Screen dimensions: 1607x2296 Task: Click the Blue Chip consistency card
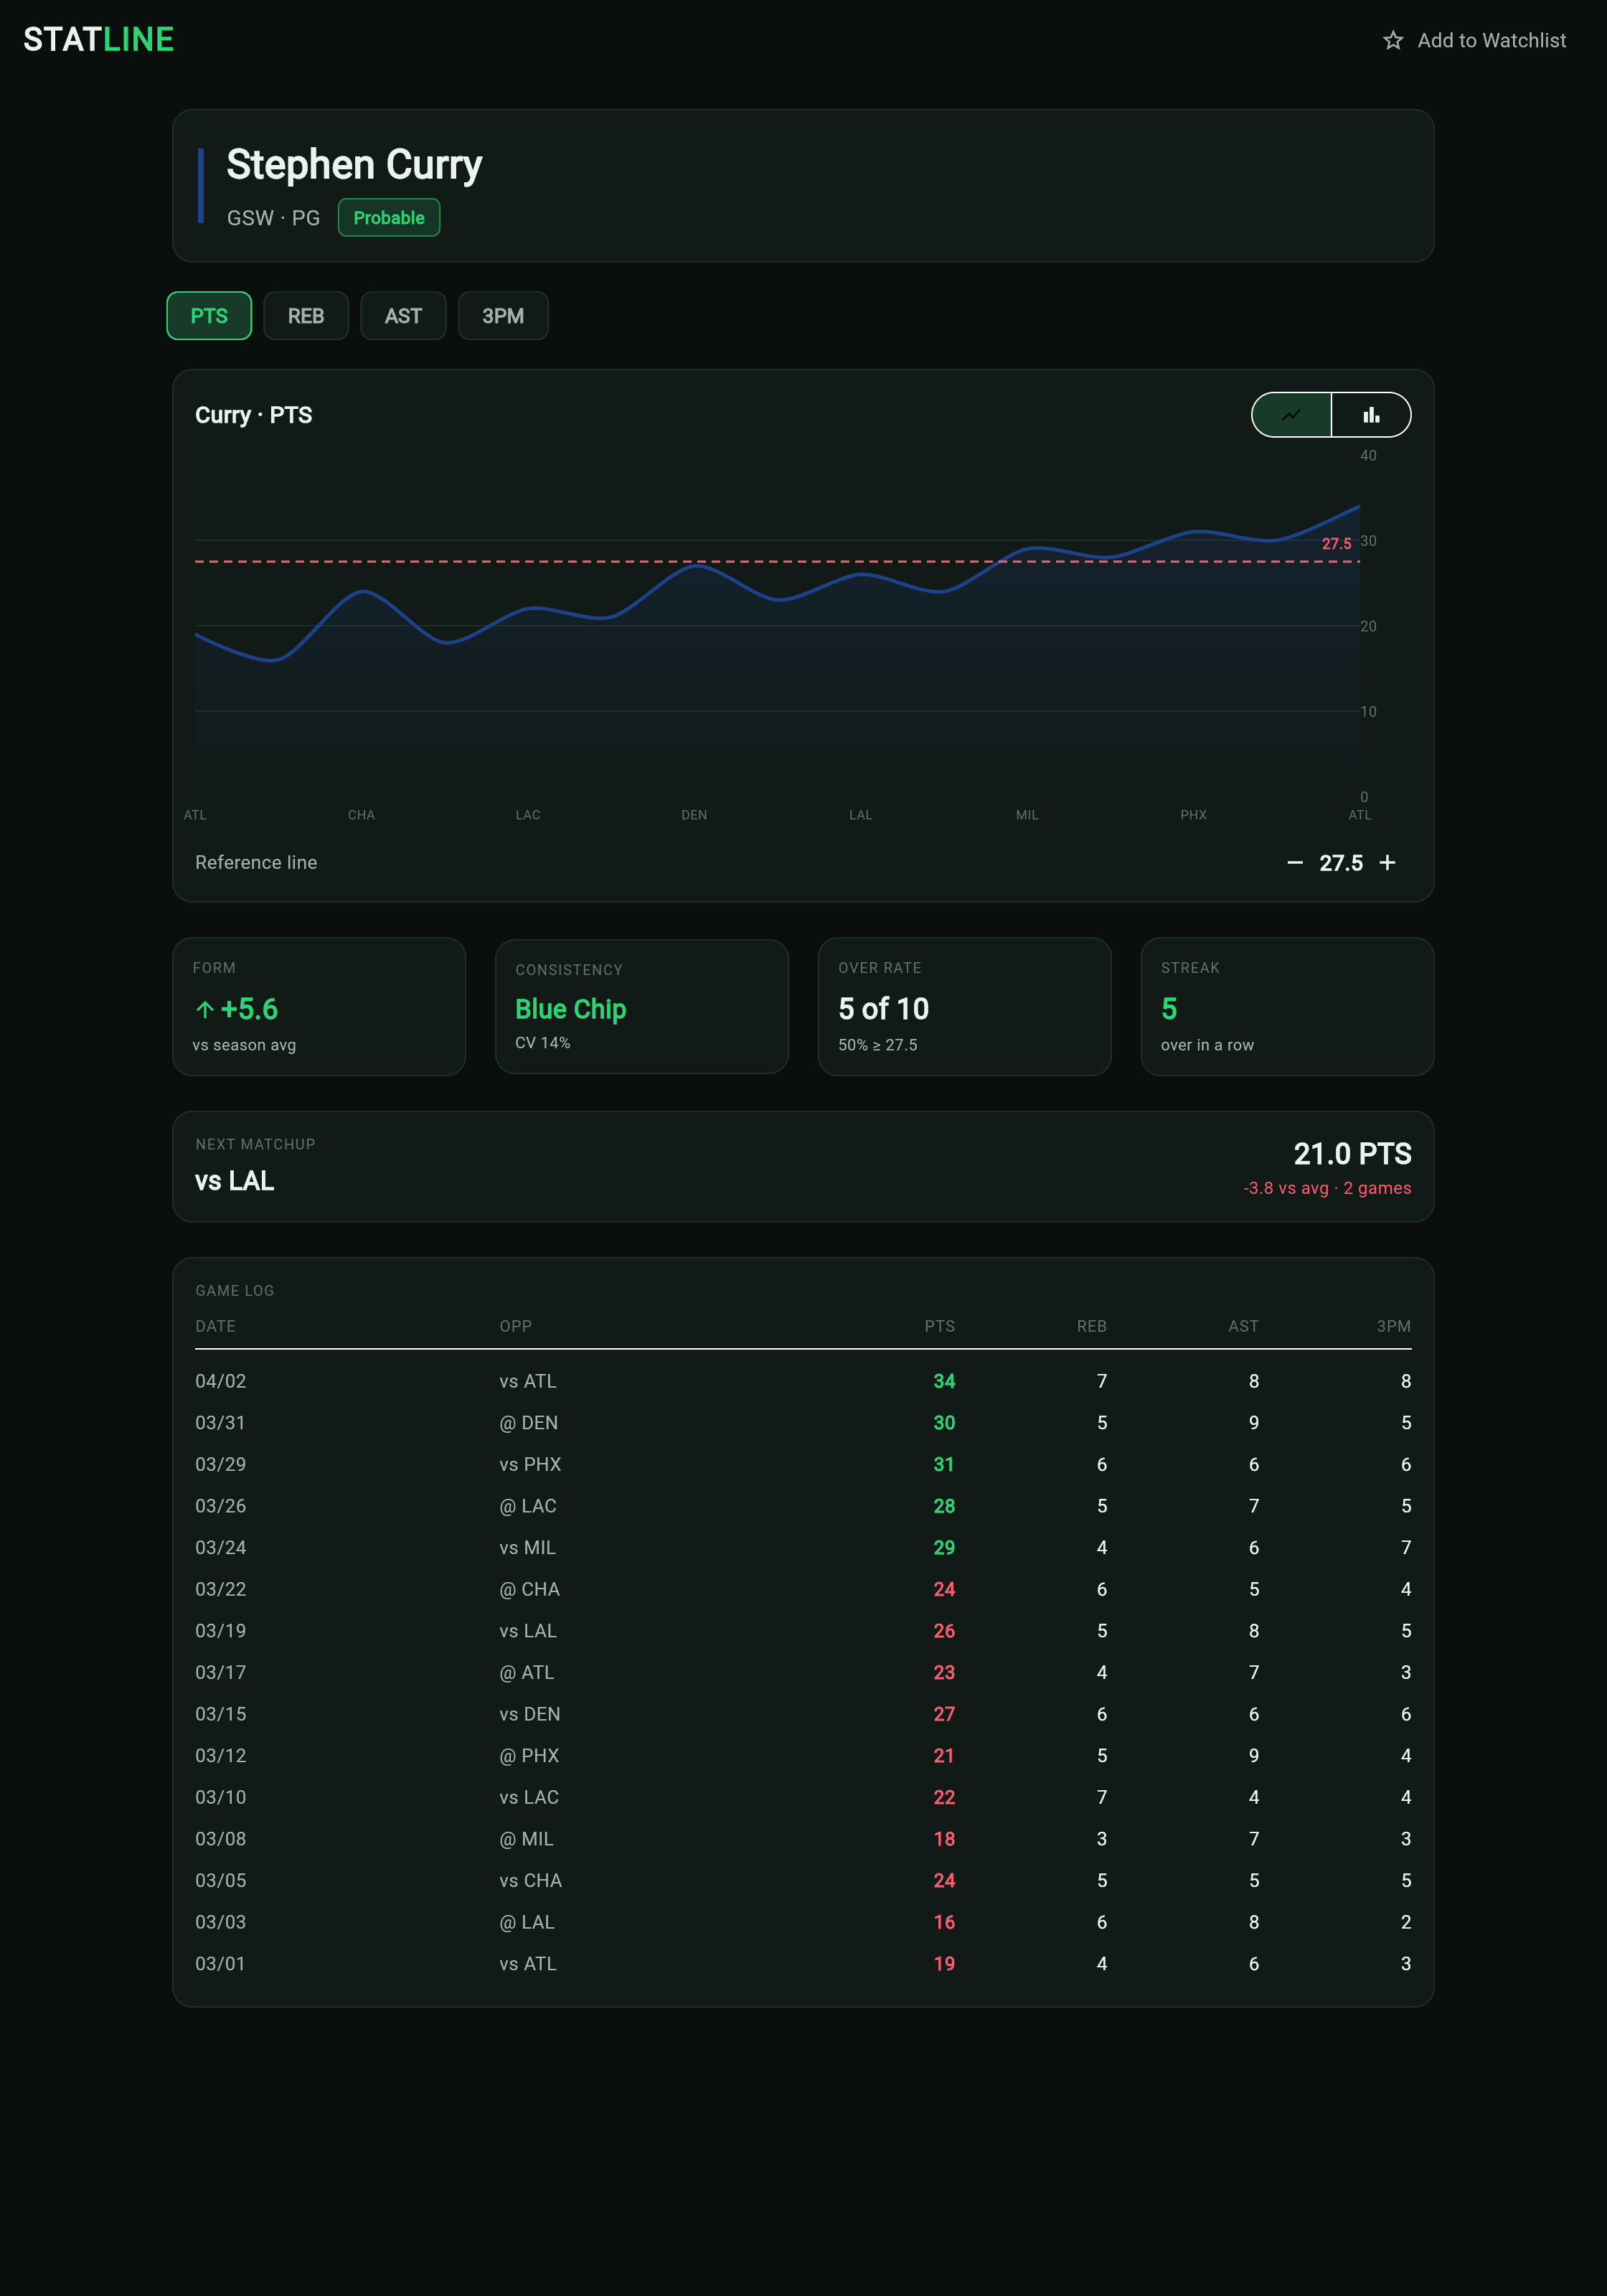click(x=642, y=1007)
